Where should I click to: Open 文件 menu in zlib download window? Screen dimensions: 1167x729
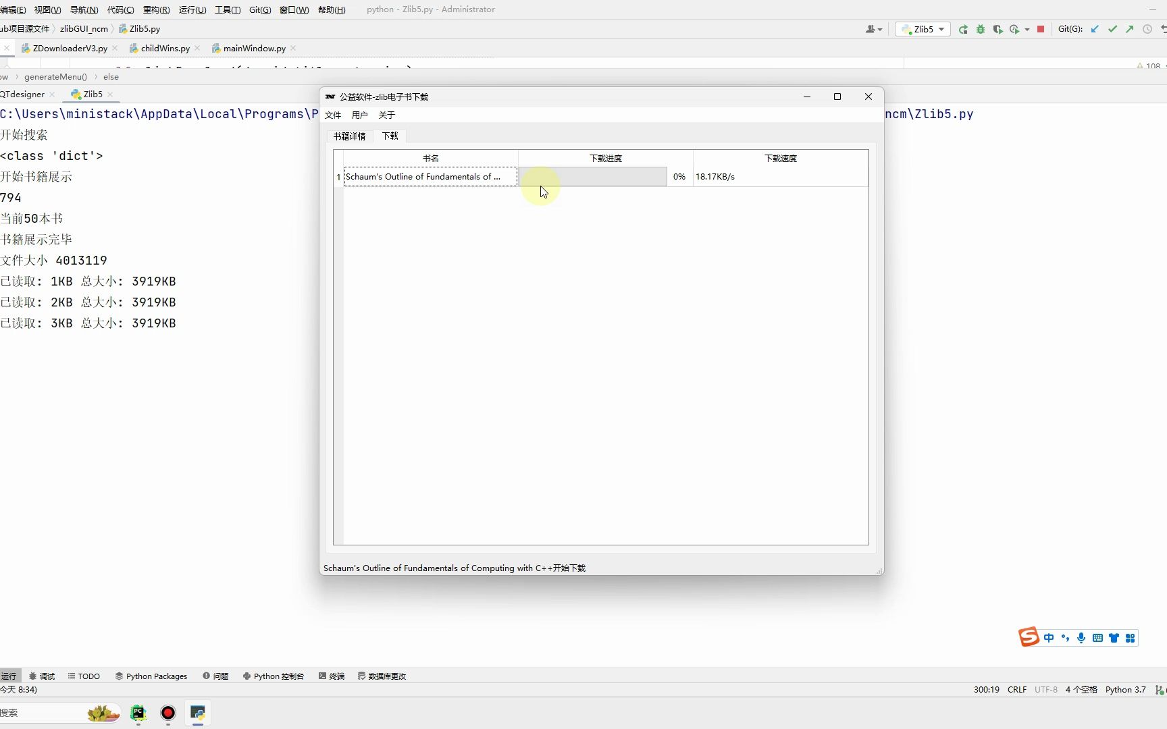point(333,115)
